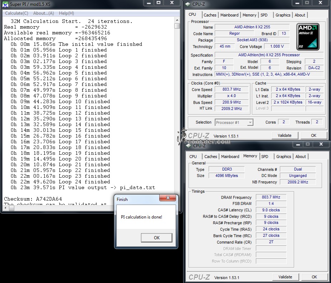Image resolution: width=331 pixels, height=283 pixels.
Task: Click the 'AMD Athlon II X2 255' name value
Action: pyautogui.click(x=252, y=27)
